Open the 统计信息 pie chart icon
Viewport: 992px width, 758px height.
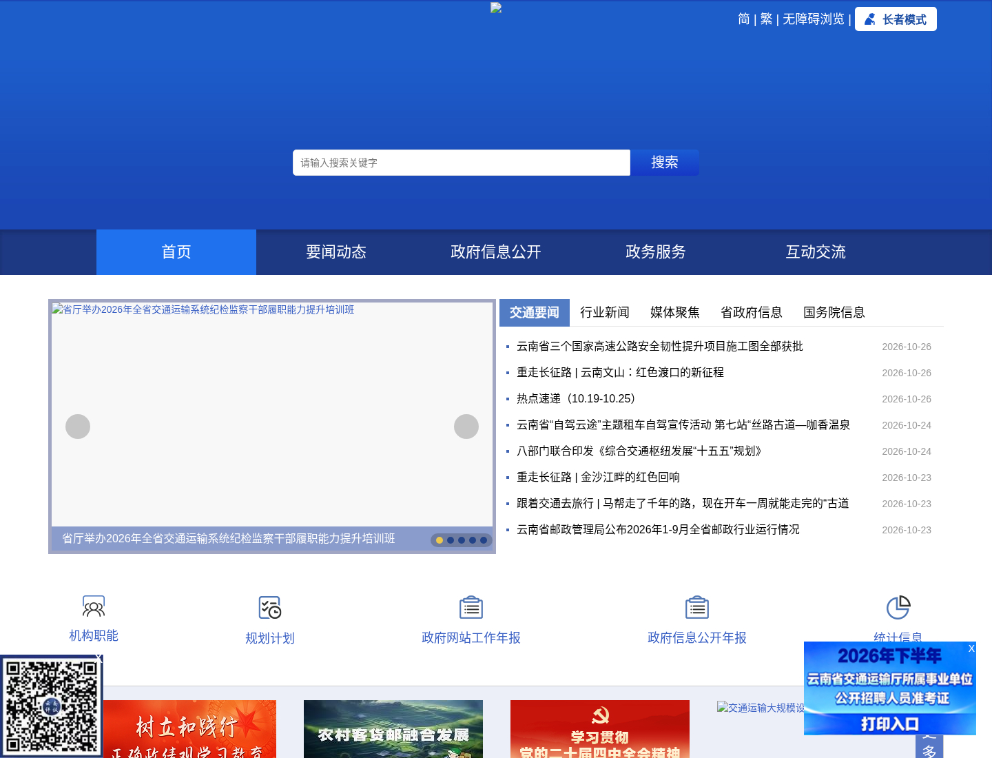click(898, 608)
